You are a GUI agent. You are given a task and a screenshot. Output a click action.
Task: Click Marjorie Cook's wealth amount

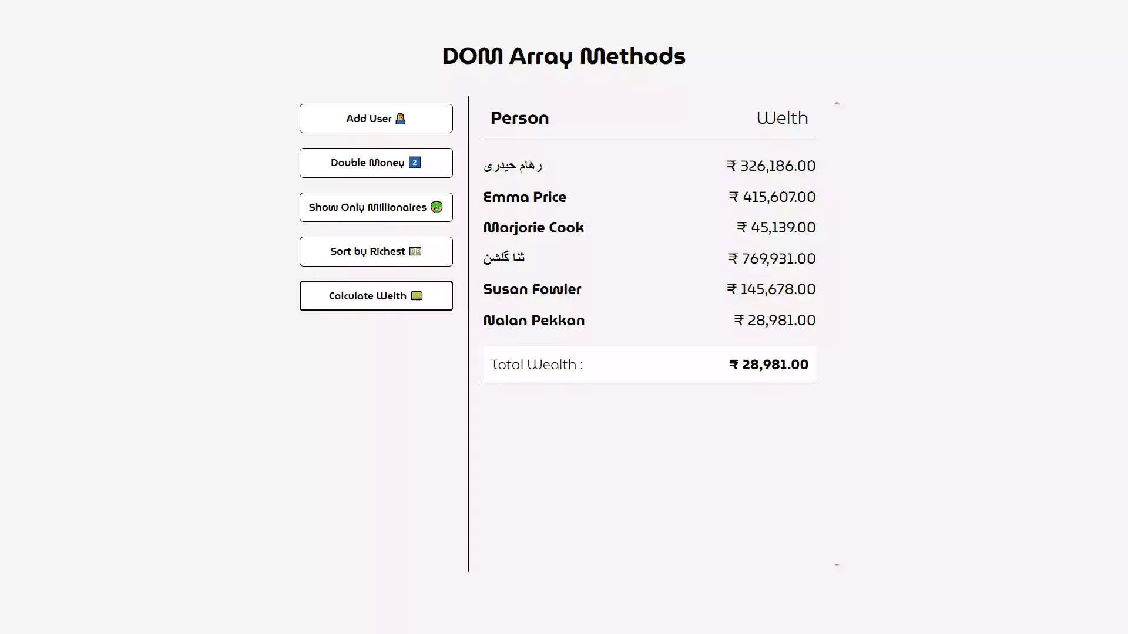(774, 227)
